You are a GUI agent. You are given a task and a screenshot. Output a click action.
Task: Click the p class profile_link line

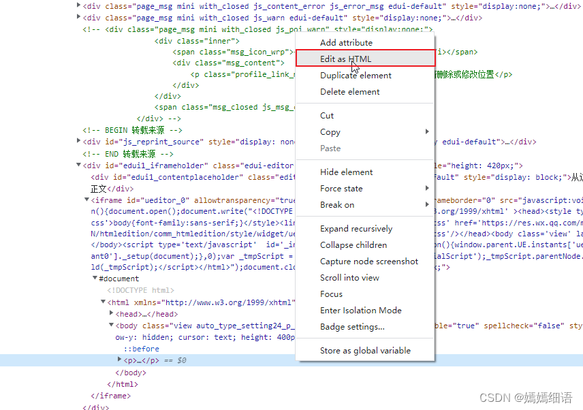pyautogui.click(x=242, y=74)
